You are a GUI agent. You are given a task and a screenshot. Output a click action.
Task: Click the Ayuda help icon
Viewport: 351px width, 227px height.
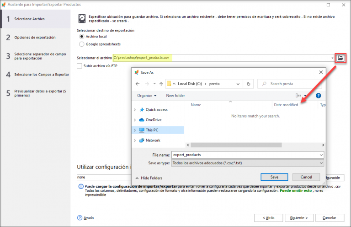click(80, 217)
